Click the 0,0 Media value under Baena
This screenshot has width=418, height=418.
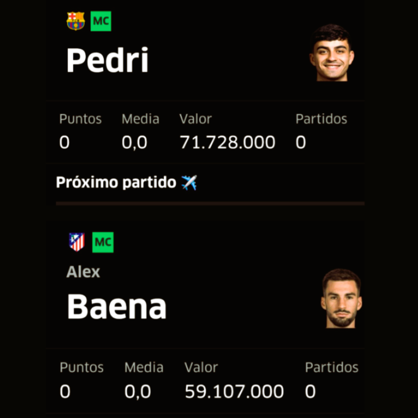tap(138, 391)
